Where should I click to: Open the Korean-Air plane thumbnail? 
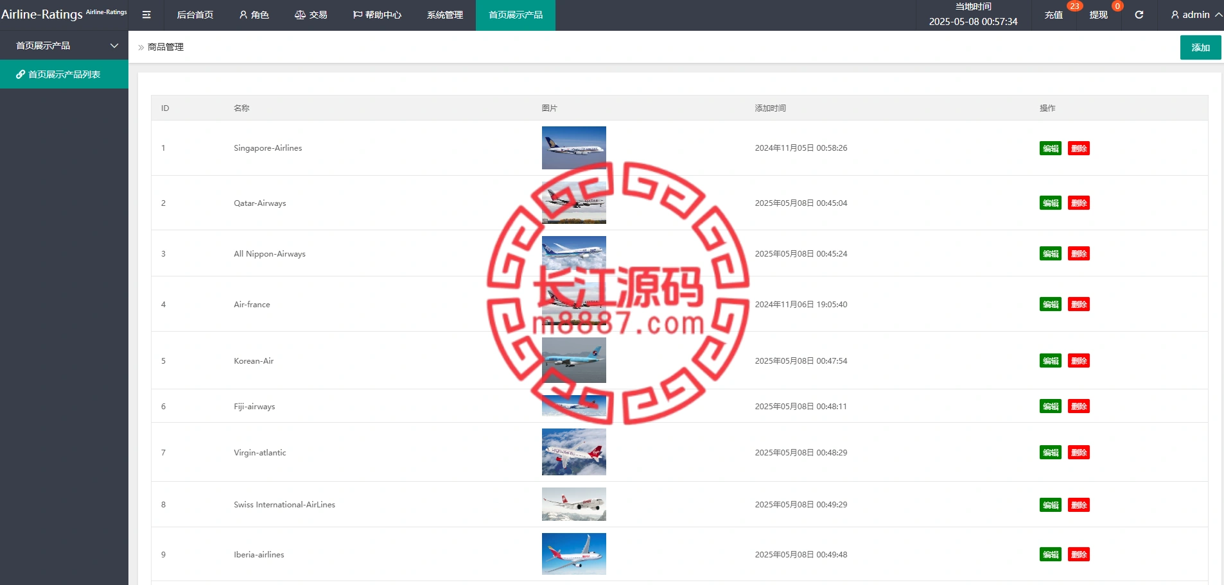[x=574, y=360]
